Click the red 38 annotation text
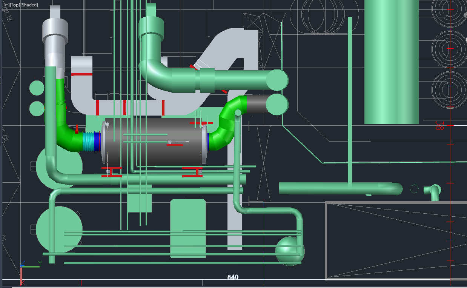 (439, 125)
